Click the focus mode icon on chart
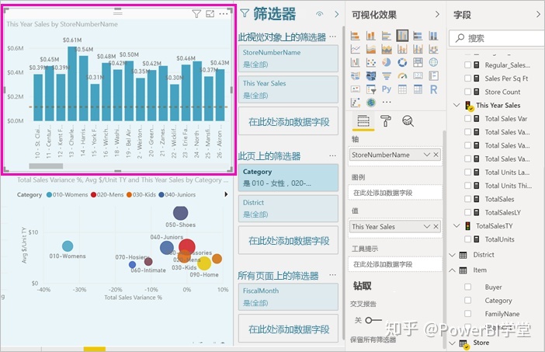 pyautogui.click(x=210, y=14)
